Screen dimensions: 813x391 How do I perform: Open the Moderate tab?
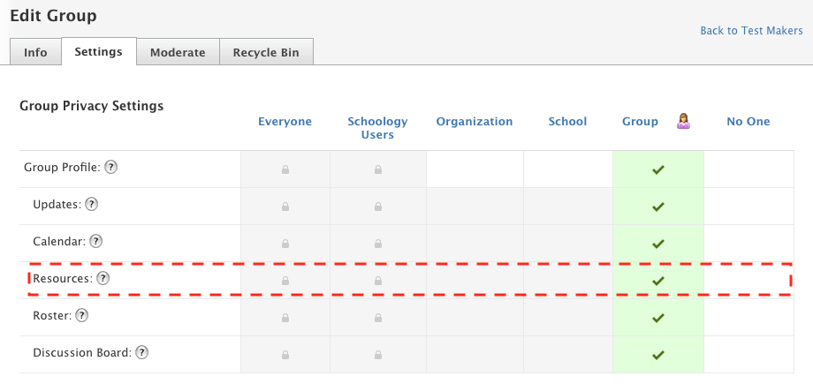178,52
